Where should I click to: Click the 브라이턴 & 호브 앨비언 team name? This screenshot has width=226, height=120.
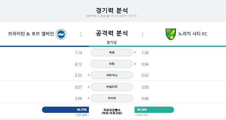click(x=31, y=34)
